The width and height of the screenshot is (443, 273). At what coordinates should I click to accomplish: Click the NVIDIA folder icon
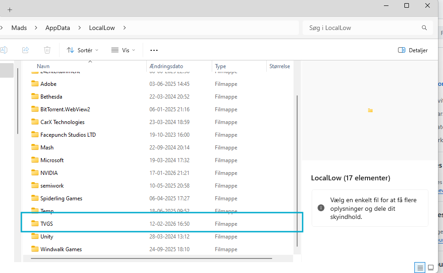[35, 173]
